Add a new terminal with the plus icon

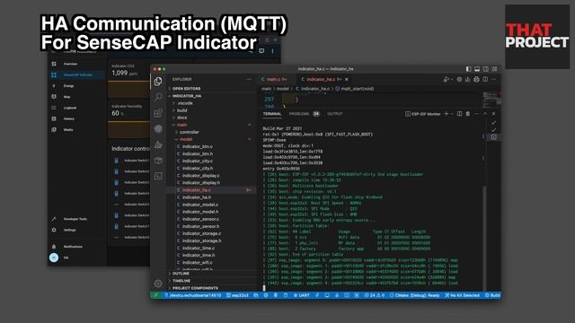point(447,114)
